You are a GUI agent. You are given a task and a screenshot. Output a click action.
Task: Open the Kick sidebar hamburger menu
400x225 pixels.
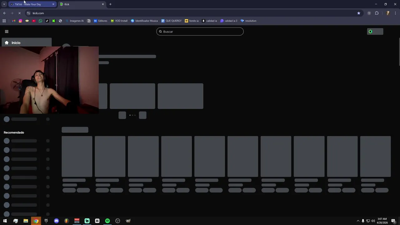pos(7,32)
